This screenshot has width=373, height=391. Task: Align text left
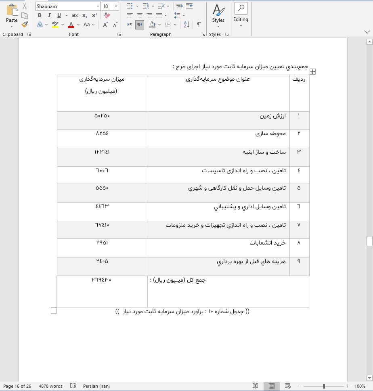pyautogui.click(x=130, y=15)
